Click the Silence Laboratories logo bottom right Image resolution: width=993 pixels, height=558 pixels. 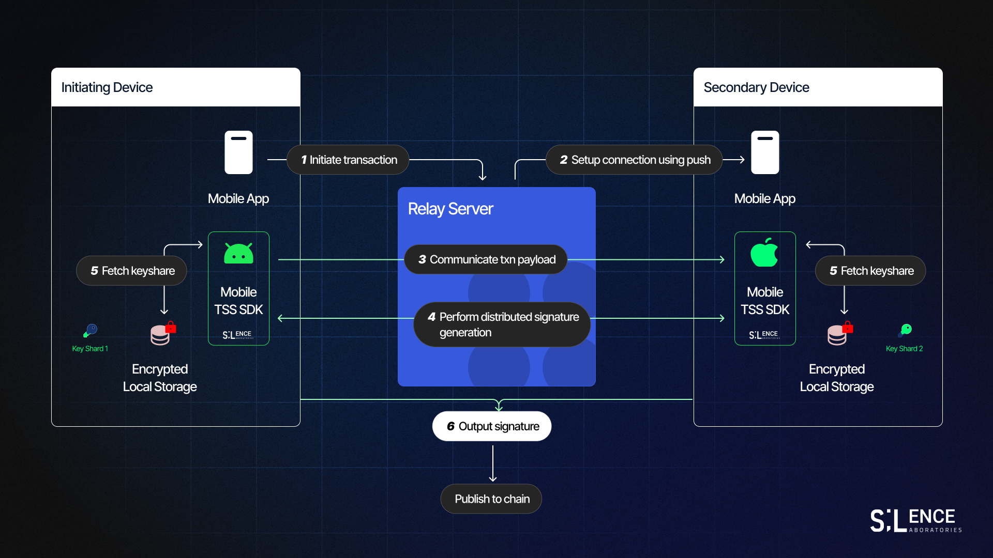[915, 520]
